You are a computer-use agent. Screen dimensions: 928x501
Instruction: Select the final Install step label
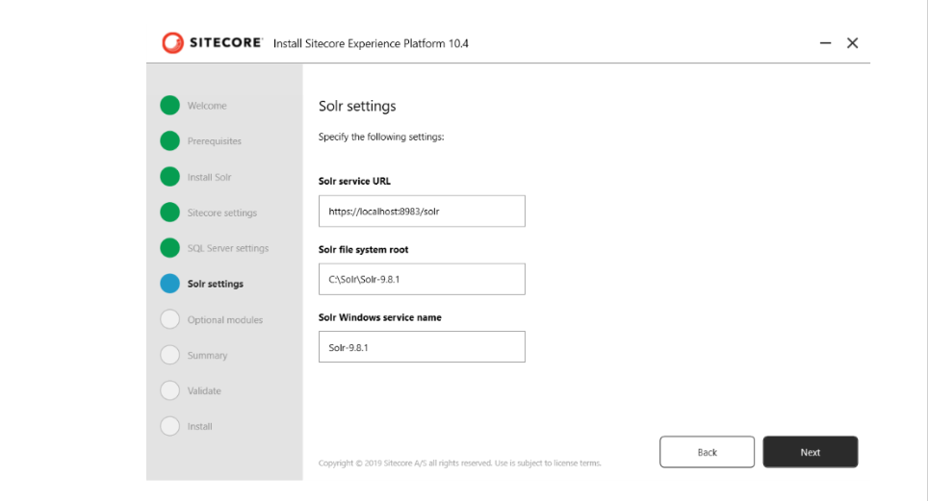(x=199, y=426)
